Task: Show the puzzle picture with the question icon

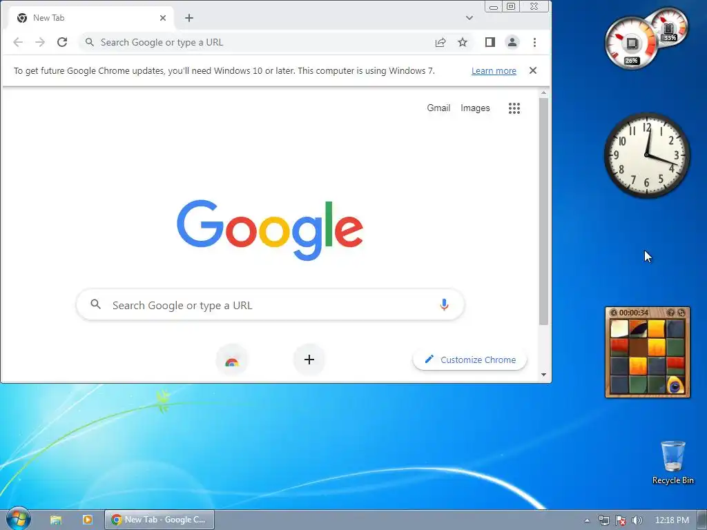Action: [671, 313]
